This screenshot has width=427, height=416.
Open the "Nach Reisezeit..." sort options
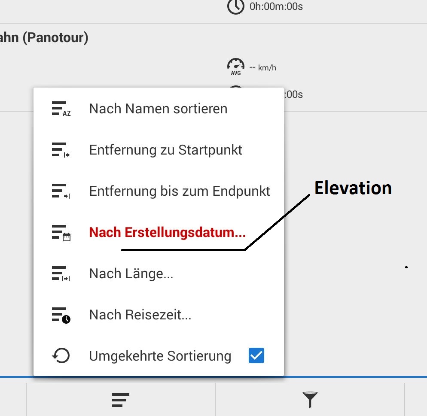click(140, 315)
